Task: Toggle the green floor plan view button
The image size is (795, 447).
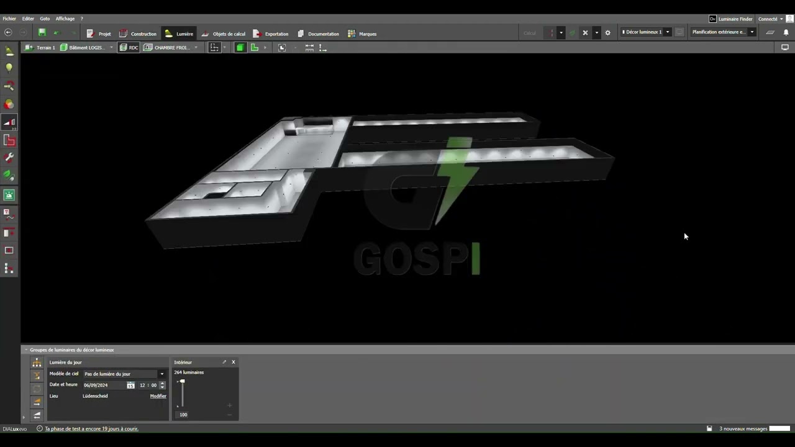Action: pyautogui.click(x=254, y=48)
